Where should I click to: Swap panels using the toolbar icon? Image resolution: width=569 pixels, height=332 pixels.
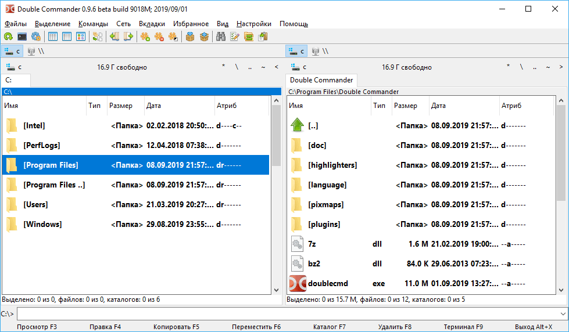98,37
